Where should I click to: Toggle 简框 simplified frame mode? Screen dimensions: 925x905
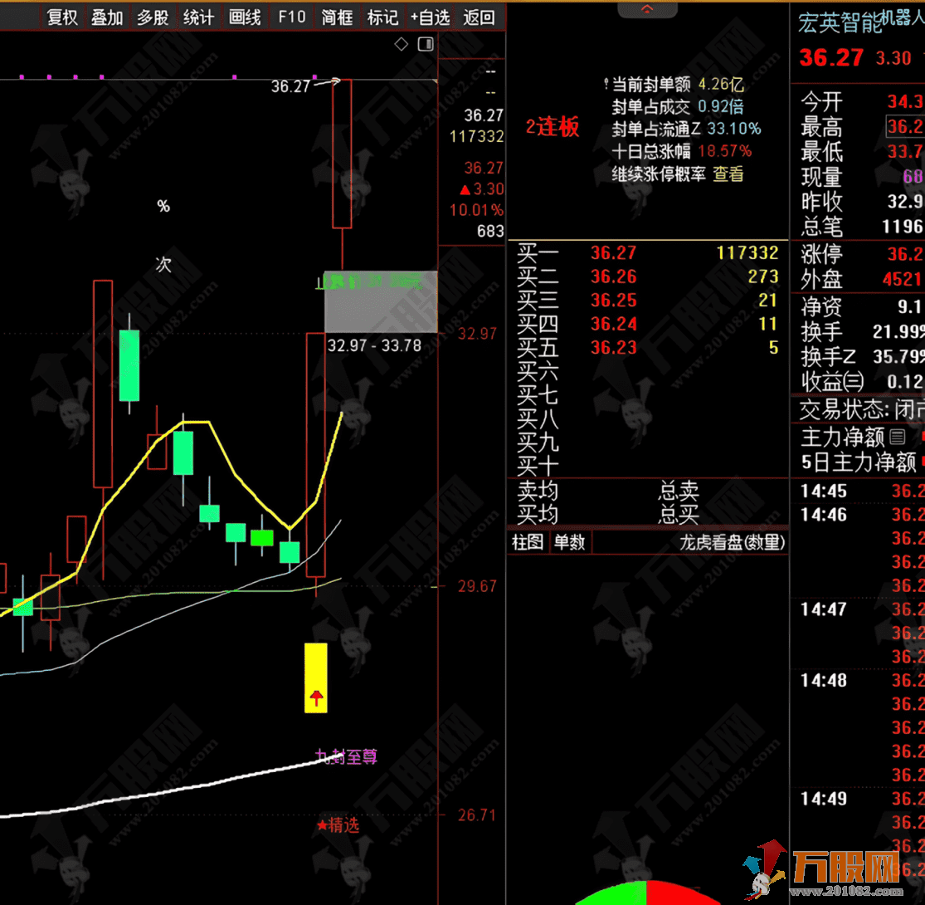pyautogui.click(x=336, y=17)
